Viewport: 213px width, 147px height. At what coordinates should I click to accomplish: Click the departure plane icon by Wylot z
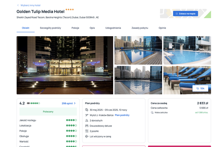tap(87, 115)
